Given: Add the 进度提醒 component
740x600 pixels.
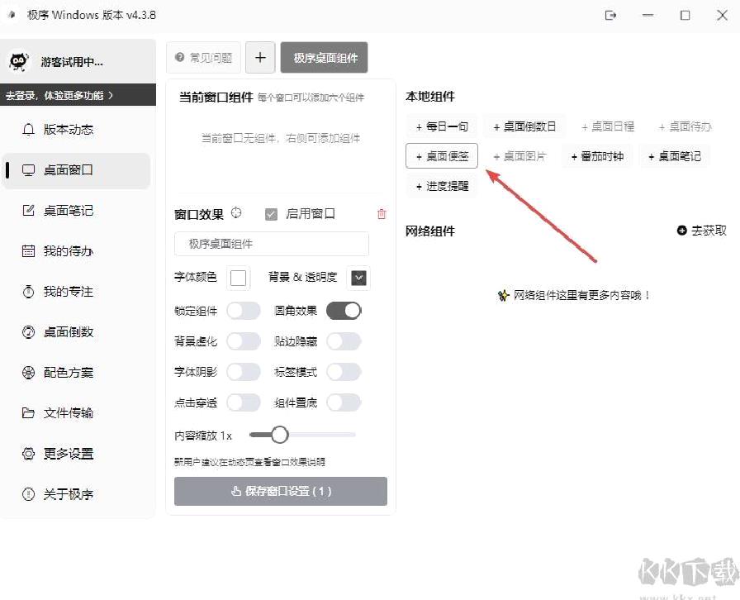Looking at the screenshot, I should click(x=441, y=186).
